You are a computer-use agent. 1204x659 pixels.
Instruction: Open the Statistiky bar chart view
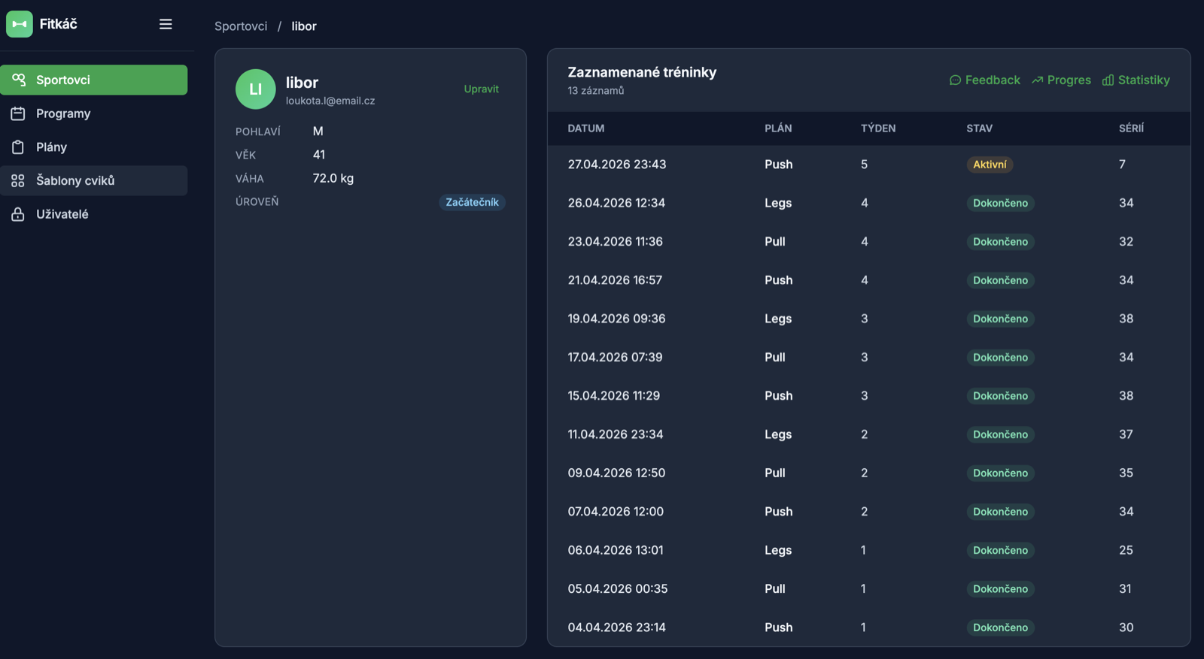(1136, 80)
